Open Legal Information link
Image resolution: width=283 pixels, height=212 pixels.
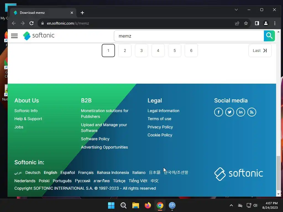click(163, 111)
